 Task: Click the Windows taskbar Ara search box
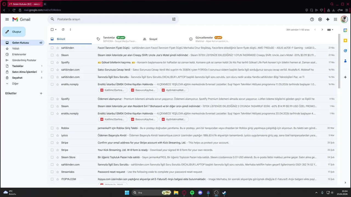click(x=151, y=193)
